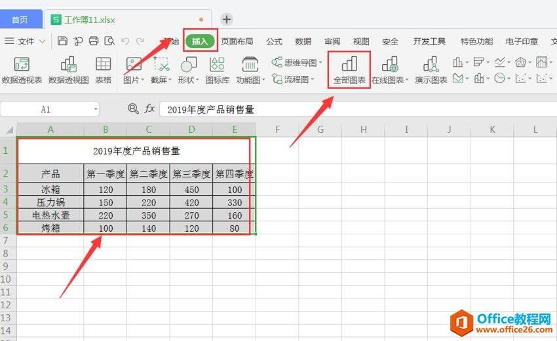This screenshot has width=557, height=341.
Task: Click the function chart (功能图) icon
Action: tap(250, 65)
